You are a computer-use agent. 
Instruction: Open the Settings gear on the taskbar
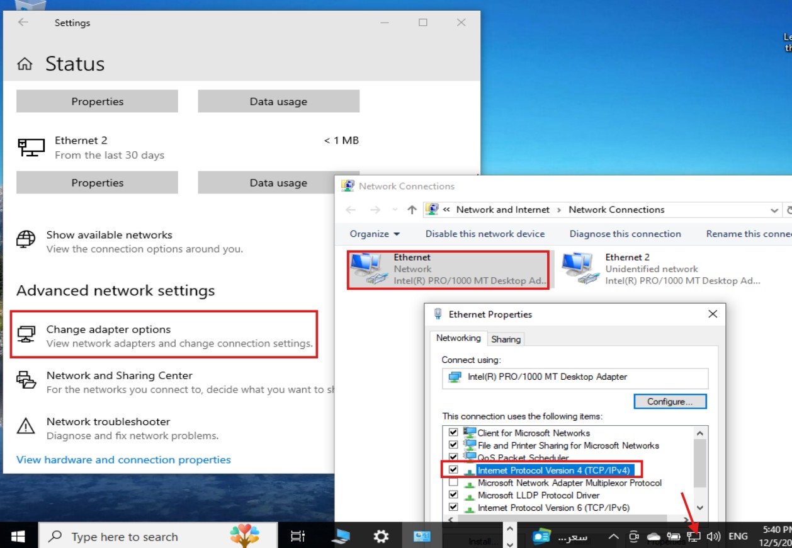381,536
